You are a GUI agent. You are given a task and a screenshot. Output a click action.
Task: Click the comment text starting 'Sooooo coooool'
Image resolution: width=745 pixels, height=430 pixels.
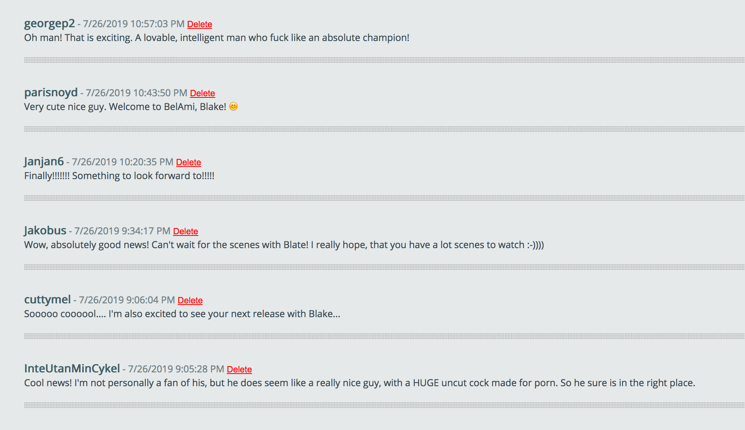182,314
